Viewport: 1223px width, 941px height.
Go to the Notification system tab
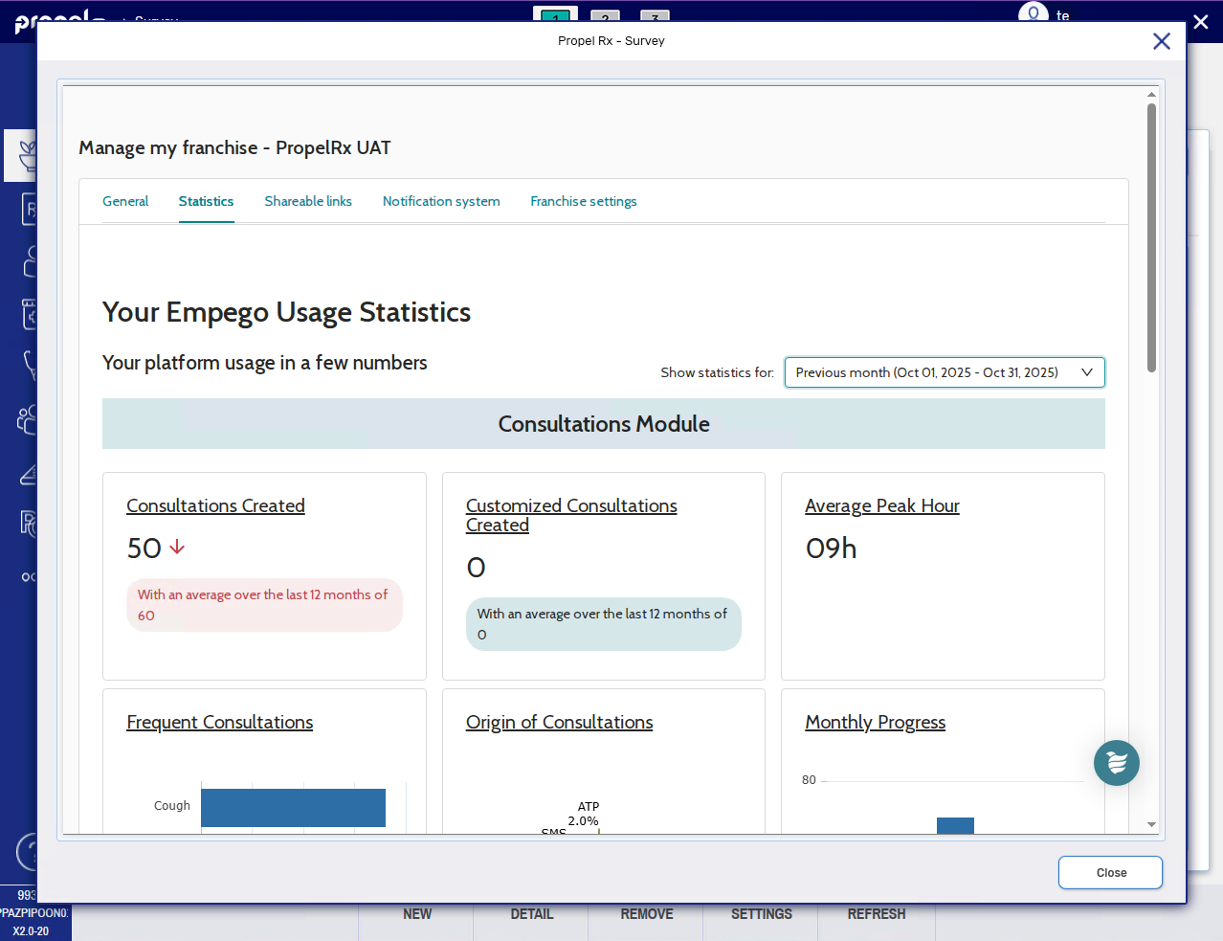tap(441, 201)
